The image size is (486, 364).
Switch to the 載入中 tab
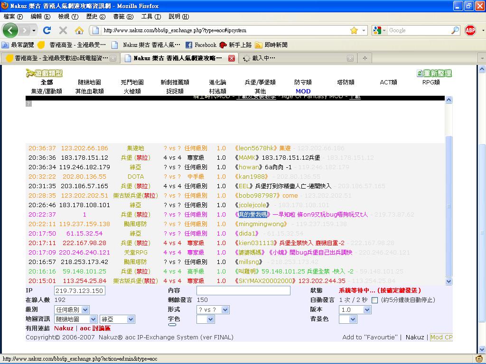point(298,58)
